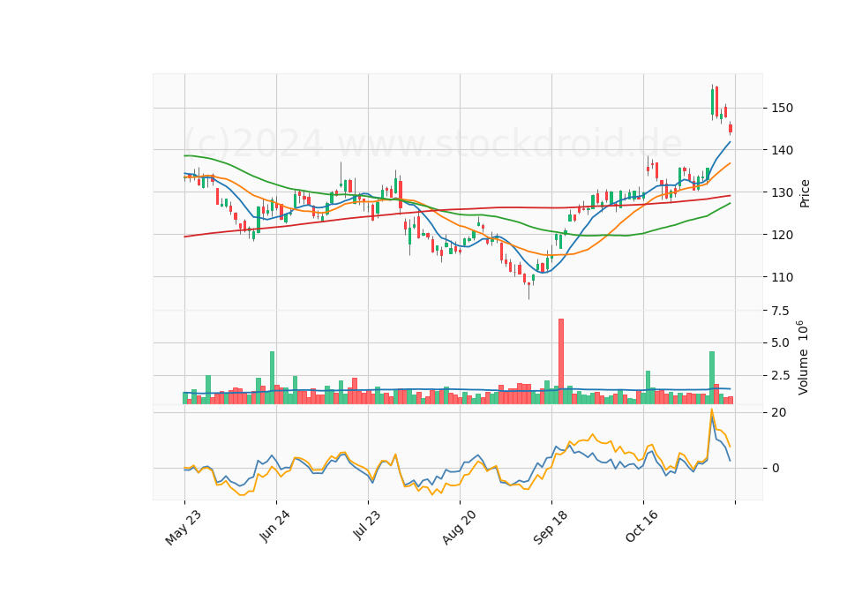The image size is (847, 609).
Task: Click the tall green volume bar before Jun 24
Action: click(273, 378)
